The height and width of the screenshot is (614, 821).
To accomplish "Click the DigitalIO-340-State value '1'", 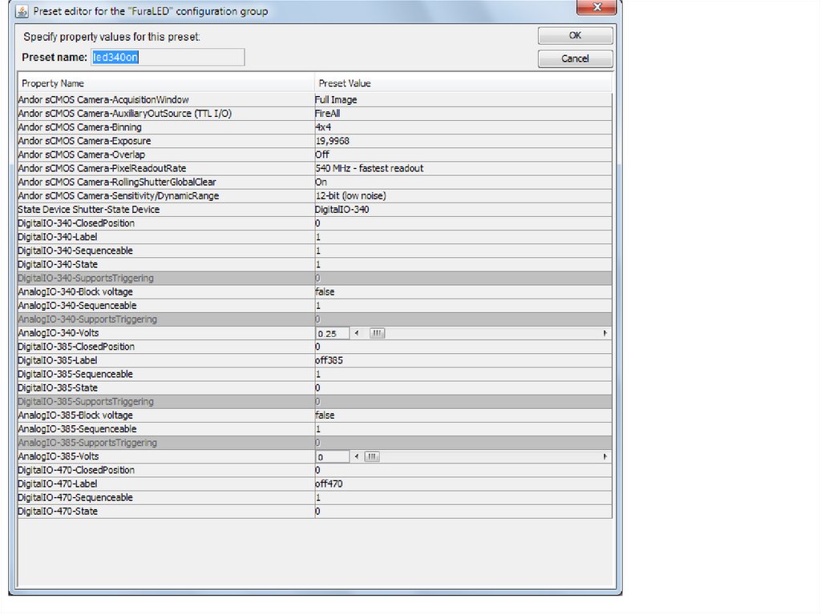I will [317, 264].
